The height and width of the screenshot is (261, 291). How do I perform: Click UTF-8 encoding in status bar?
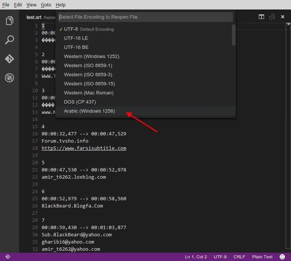pyautogui.click(x=220, y=257)
